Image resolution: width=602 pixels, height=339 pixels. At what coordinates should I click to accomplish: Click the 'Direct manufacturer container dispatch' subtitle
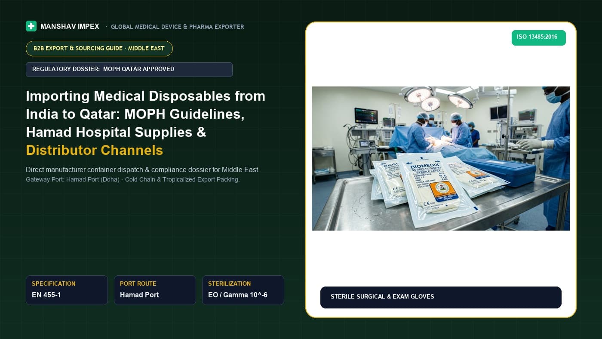pos(143,170)
